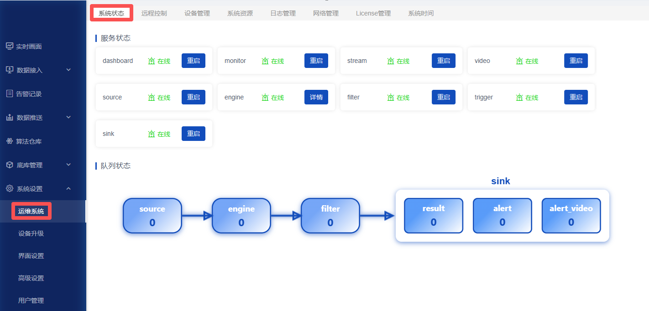Screen dimensions: 649x311
Task: Switch to the 系统资源 tab
Action: coord(240,13)
